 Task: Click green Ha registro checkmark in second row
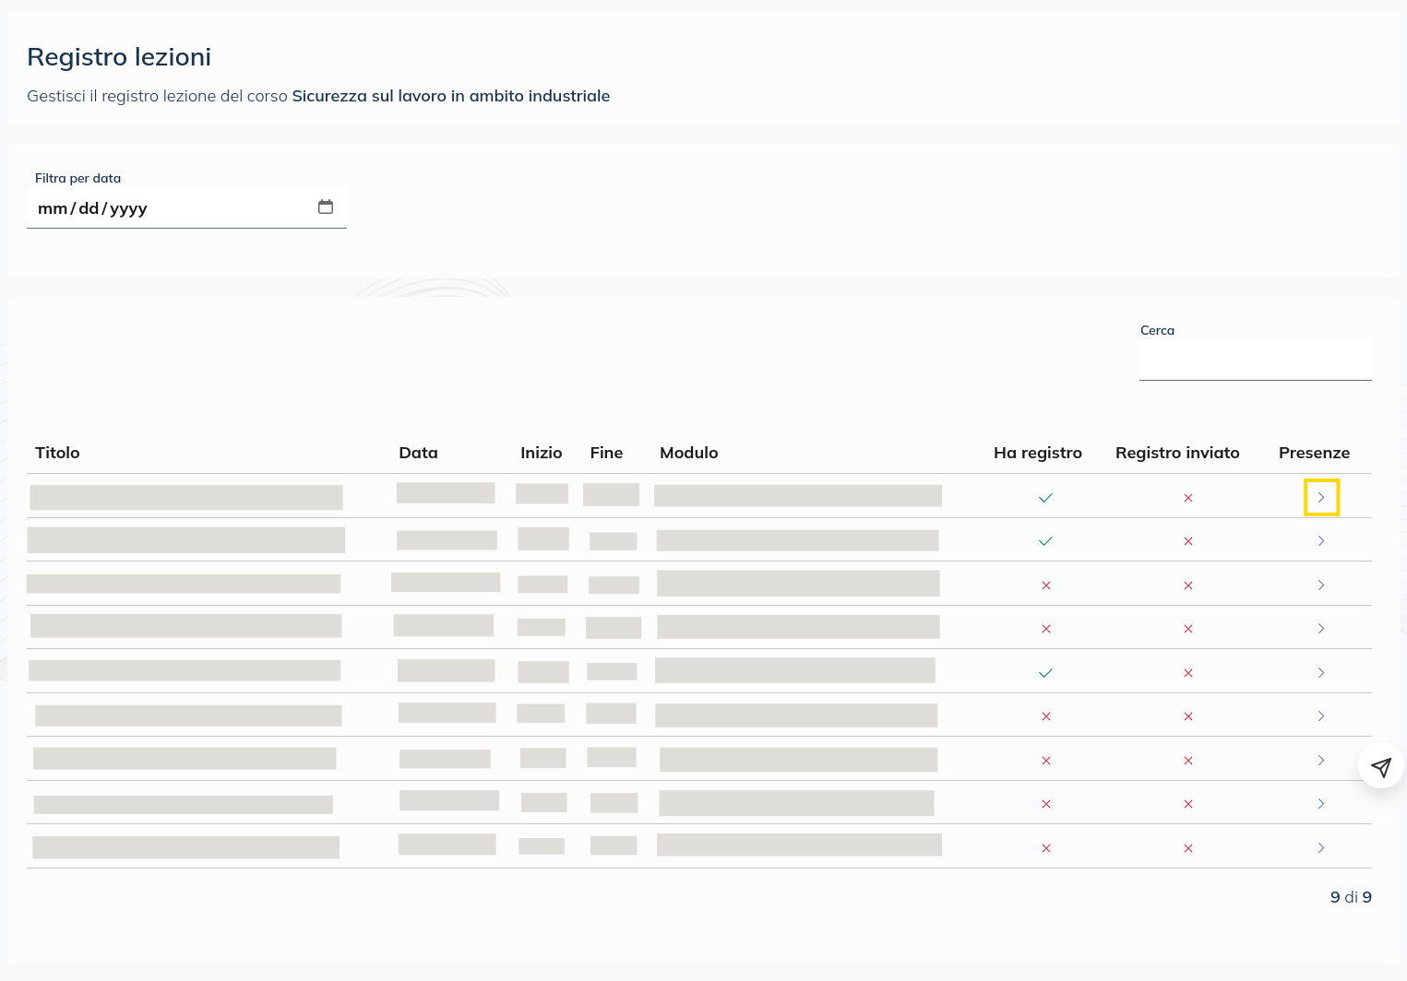pos(1045,541)
